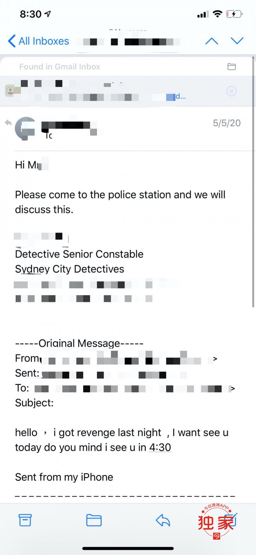Tap the original recipient address after To:
This screenshot has height=555, width=256.
point(134,388)
